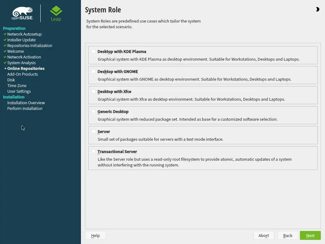325x244 pixels.
Task: Click the openSUSE chameleon logo
Action: tap(22, 13)
